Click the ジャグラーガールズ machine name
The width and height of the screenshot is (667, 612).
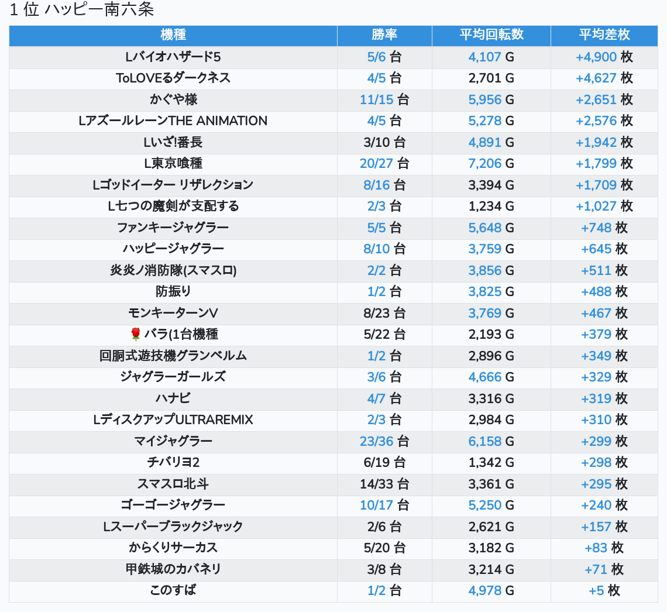pos(173,377)
